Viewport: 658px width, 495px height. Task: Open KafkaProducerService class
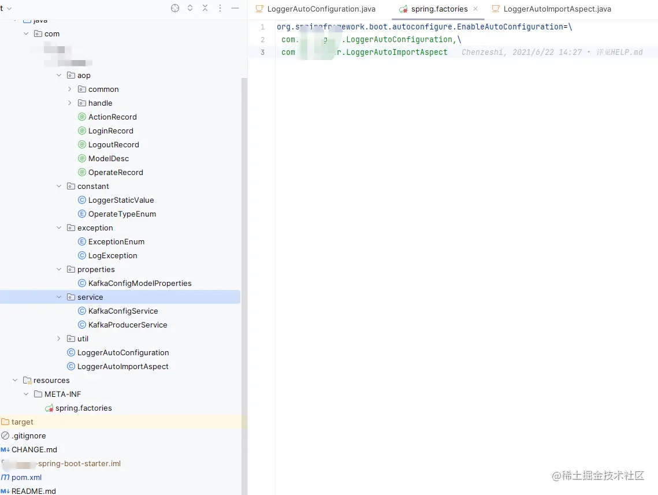point(128,324)
